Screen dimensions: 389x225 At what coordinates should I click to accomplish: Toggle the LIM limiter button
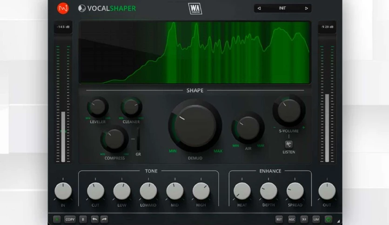(316, 219)
